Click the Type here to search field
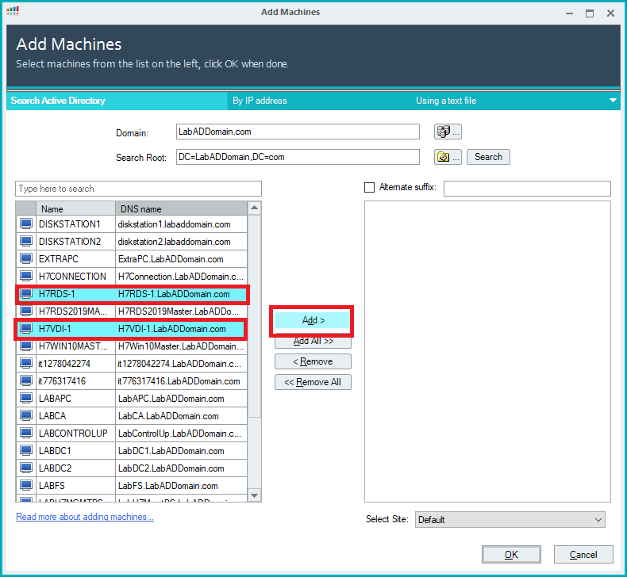The image size is (627, 577). 138,189
